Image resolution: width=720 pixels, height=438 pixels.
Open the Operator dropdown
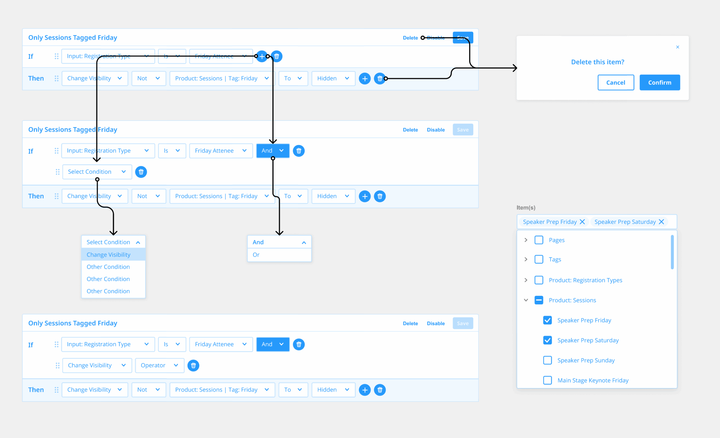click(159, 365)
